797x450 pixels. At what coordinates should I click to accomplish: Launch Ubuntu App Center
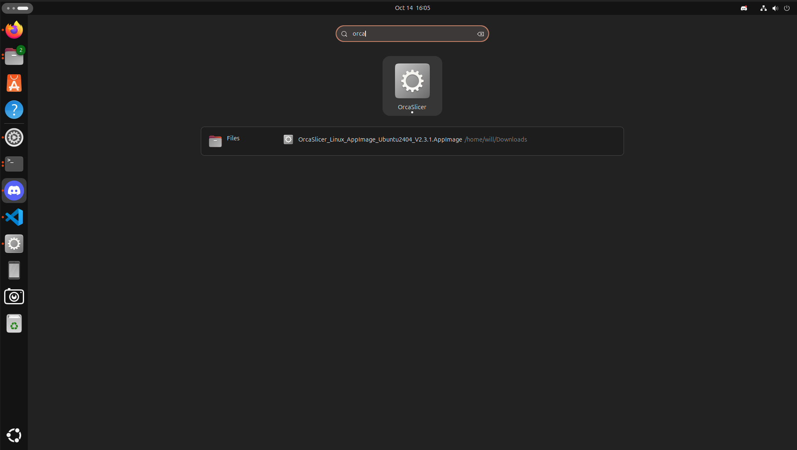pyautogui.click(x=14, y=83)
